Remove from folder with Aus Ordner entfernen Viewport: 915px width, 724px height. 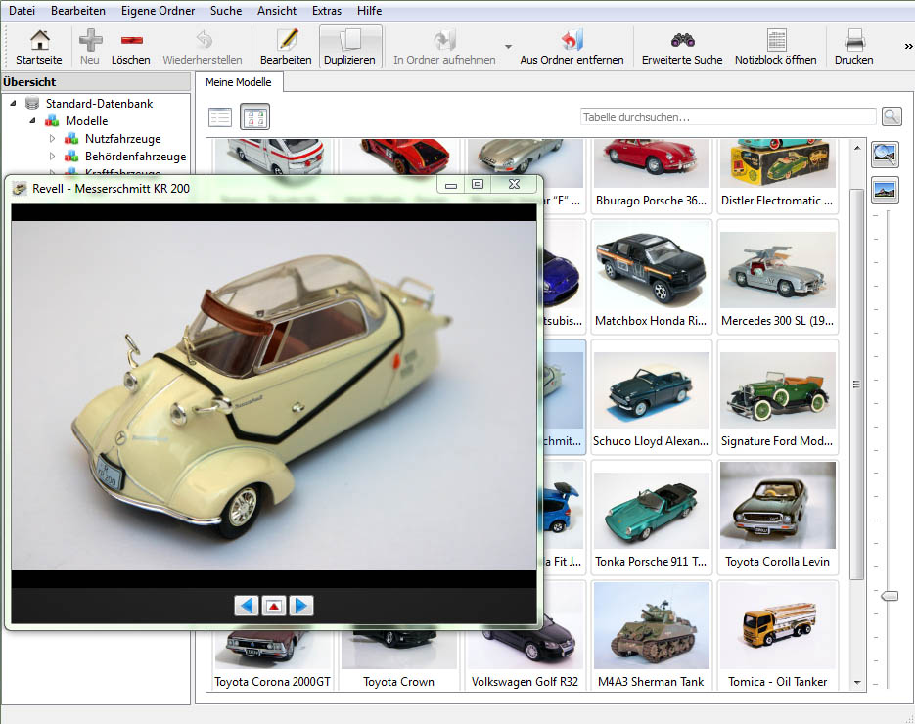pos(572,47)
